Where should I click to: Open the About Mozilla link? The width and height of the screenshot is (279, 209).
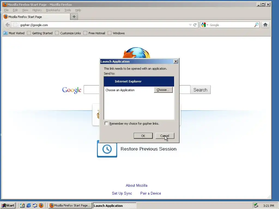[x=137, y=185]
